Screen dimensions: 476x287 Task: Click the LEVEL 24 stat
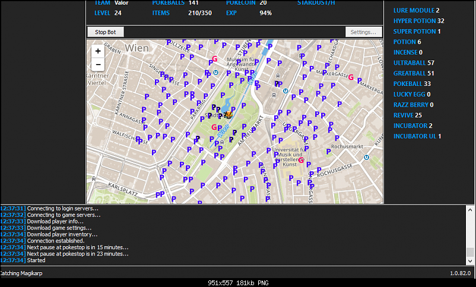[108, 13]
